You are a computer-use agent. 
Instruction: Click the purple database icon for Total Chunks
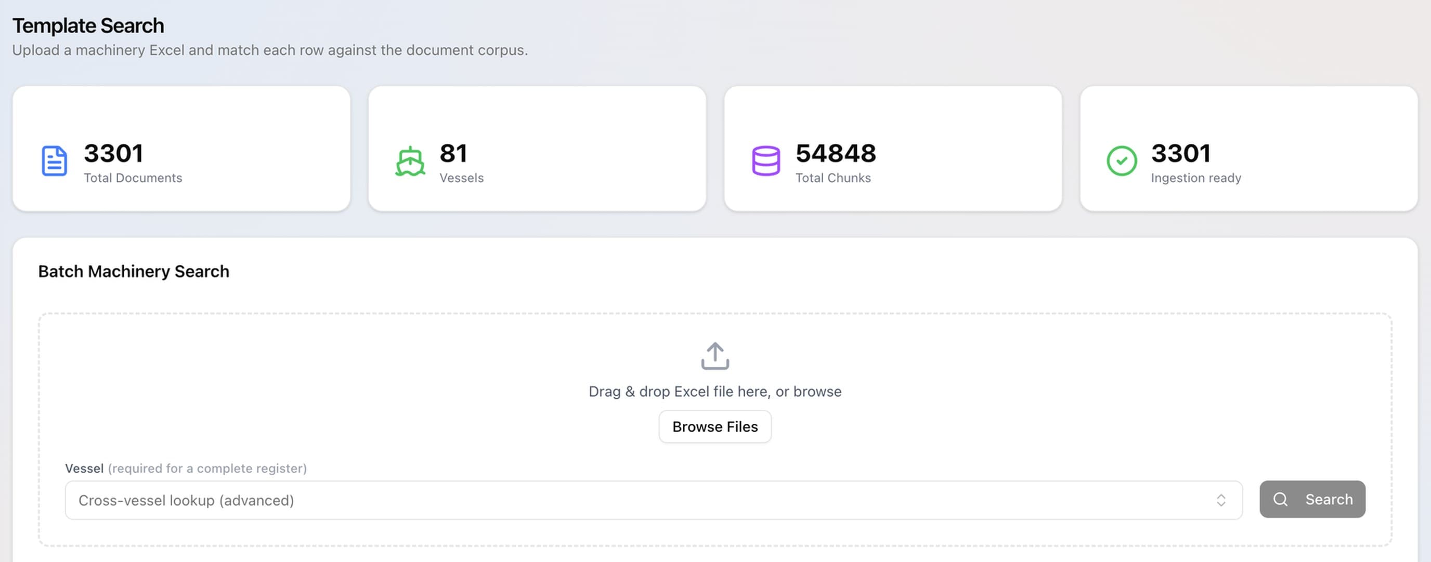pyautogui.click(x=765, y=161)
